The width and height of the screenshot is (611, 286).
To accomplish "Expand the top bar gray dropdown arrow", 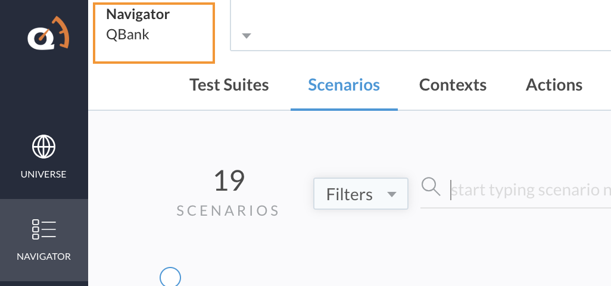I will (x=247, y=36).
